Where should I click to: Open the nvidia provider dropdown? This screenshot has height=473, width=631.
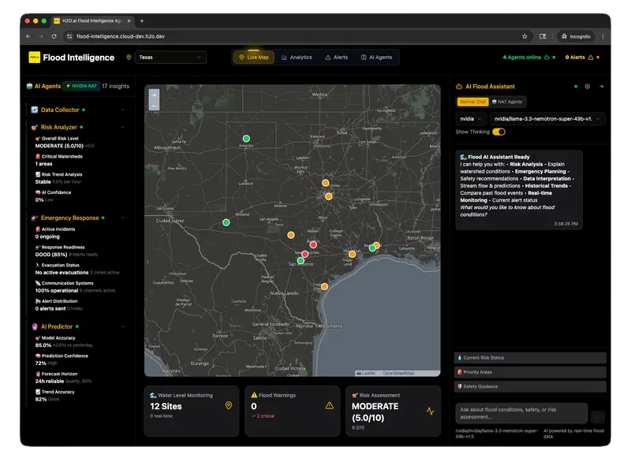tap(470, 119)
